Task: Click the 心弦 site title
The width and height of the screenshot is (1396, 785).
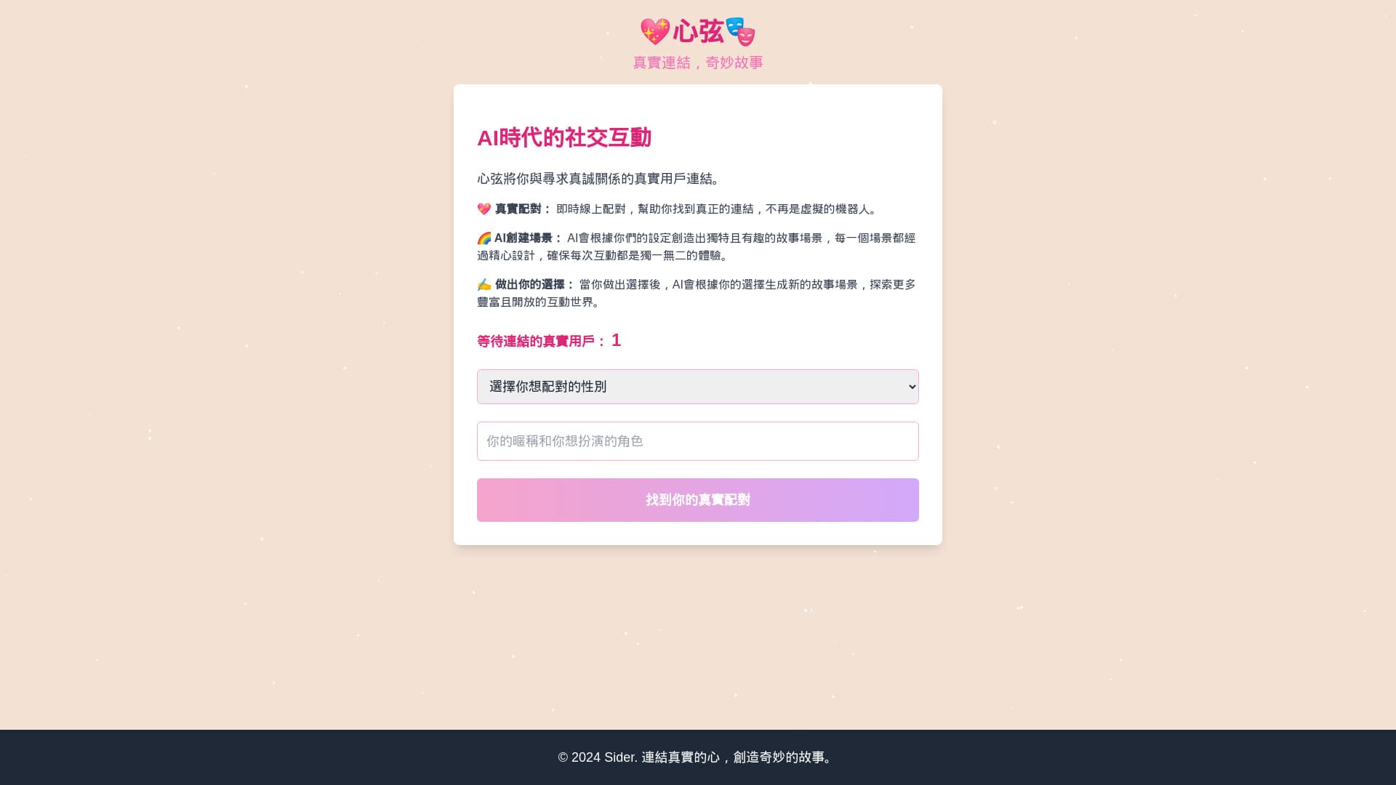Action: click(698, 32)
